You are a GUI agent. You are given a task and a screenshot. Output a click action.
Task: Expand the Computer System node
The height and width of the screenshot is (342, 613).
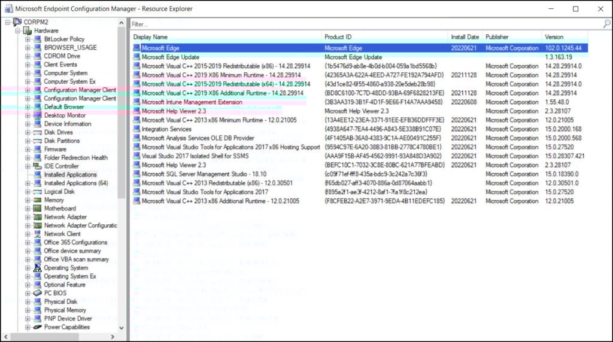[x=28, y=73]
